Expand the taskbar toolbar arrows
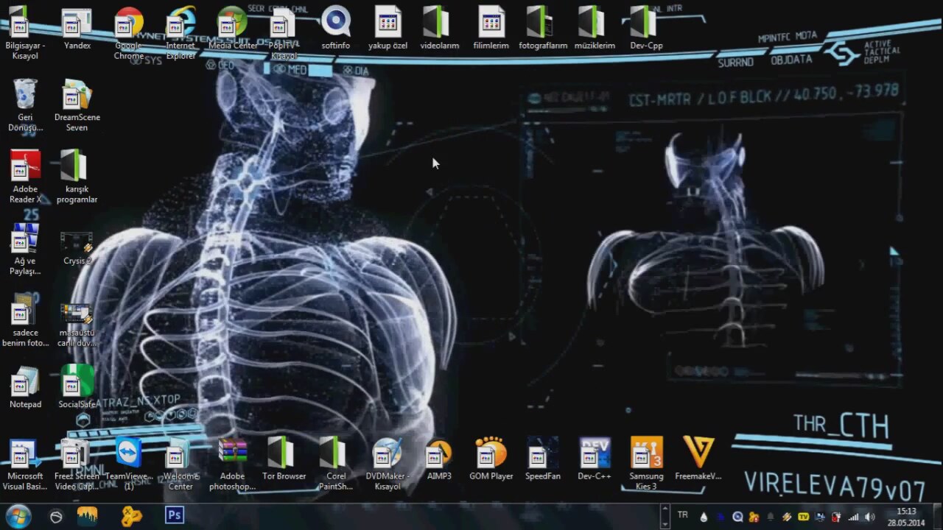This screenshot has width=943, height=530. 664,516
